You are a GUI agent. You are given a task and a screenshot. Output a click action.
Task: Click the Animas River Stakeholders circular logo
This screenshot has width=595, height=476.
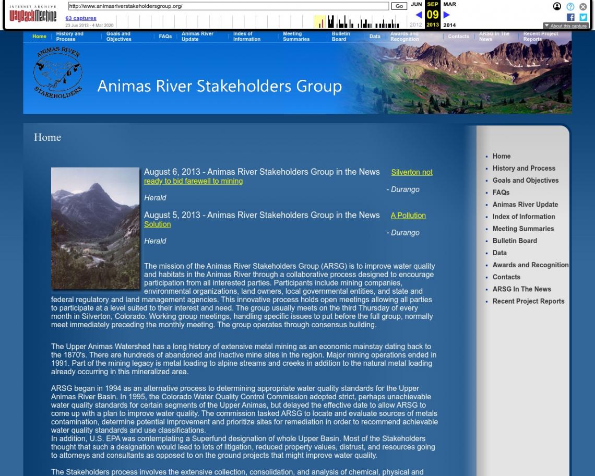pyautogui.click(x=58, y=73)
